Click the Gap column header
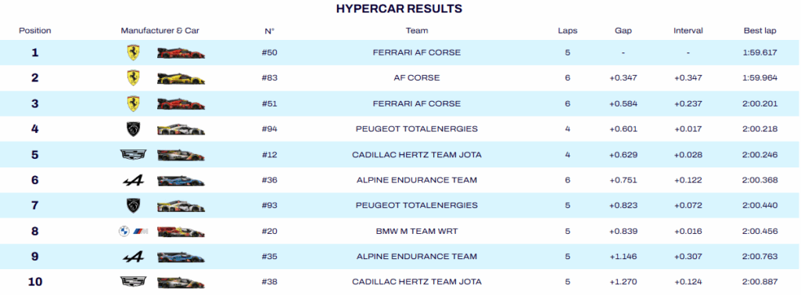The width and height of the screenshot is (801, 295). click(x=623, y=31)
